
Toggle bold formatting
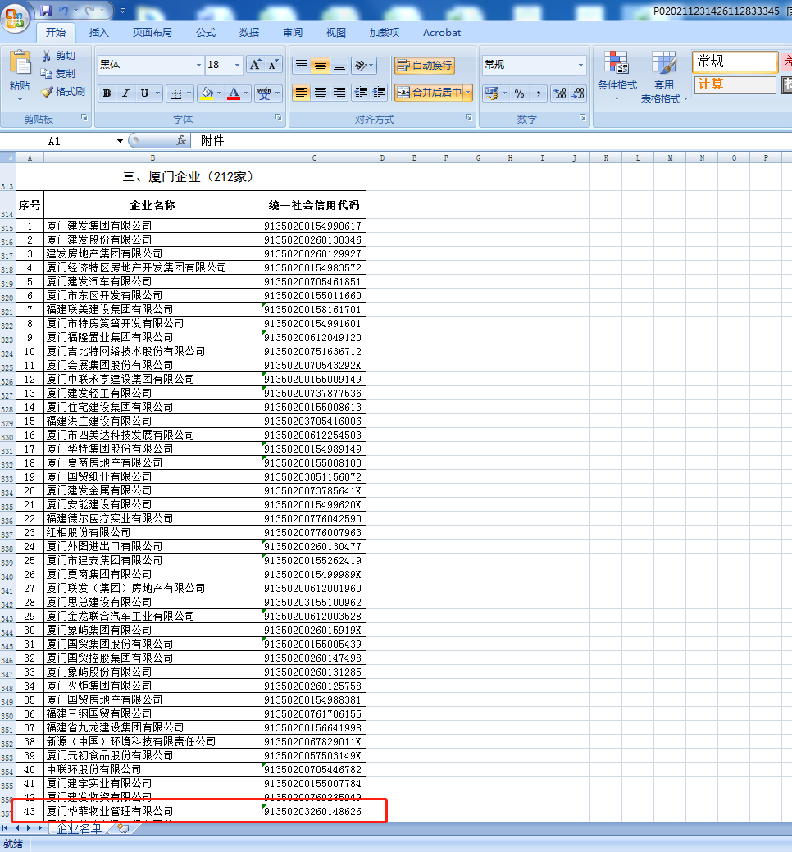107,93
